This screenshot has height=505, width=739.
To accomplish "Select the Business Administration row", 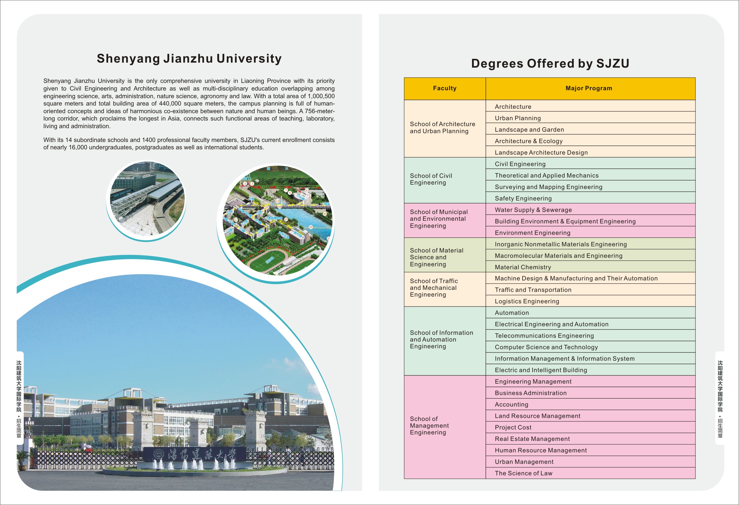I will point(590,392).
